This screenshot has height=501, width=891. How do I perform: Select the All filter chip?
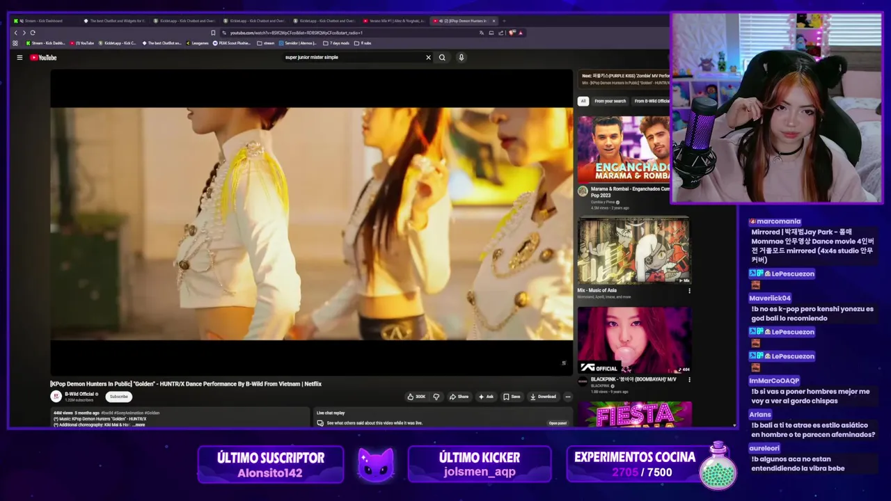(583, 101)
